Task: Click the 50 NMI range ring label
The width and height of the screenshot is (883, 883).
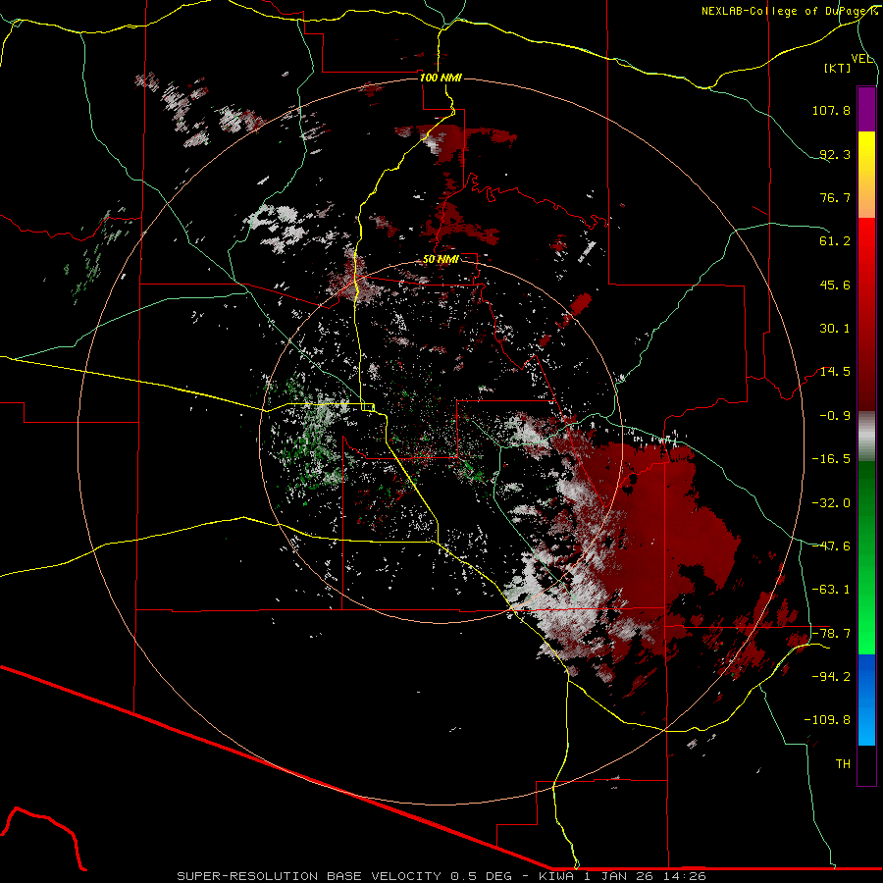Action: click(x=441, y=260)
